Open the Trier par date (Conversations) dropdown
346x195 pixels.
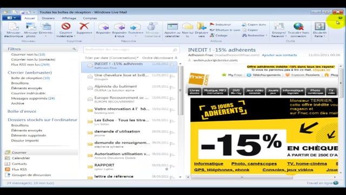pyautogui.click(x=112, y=58)
